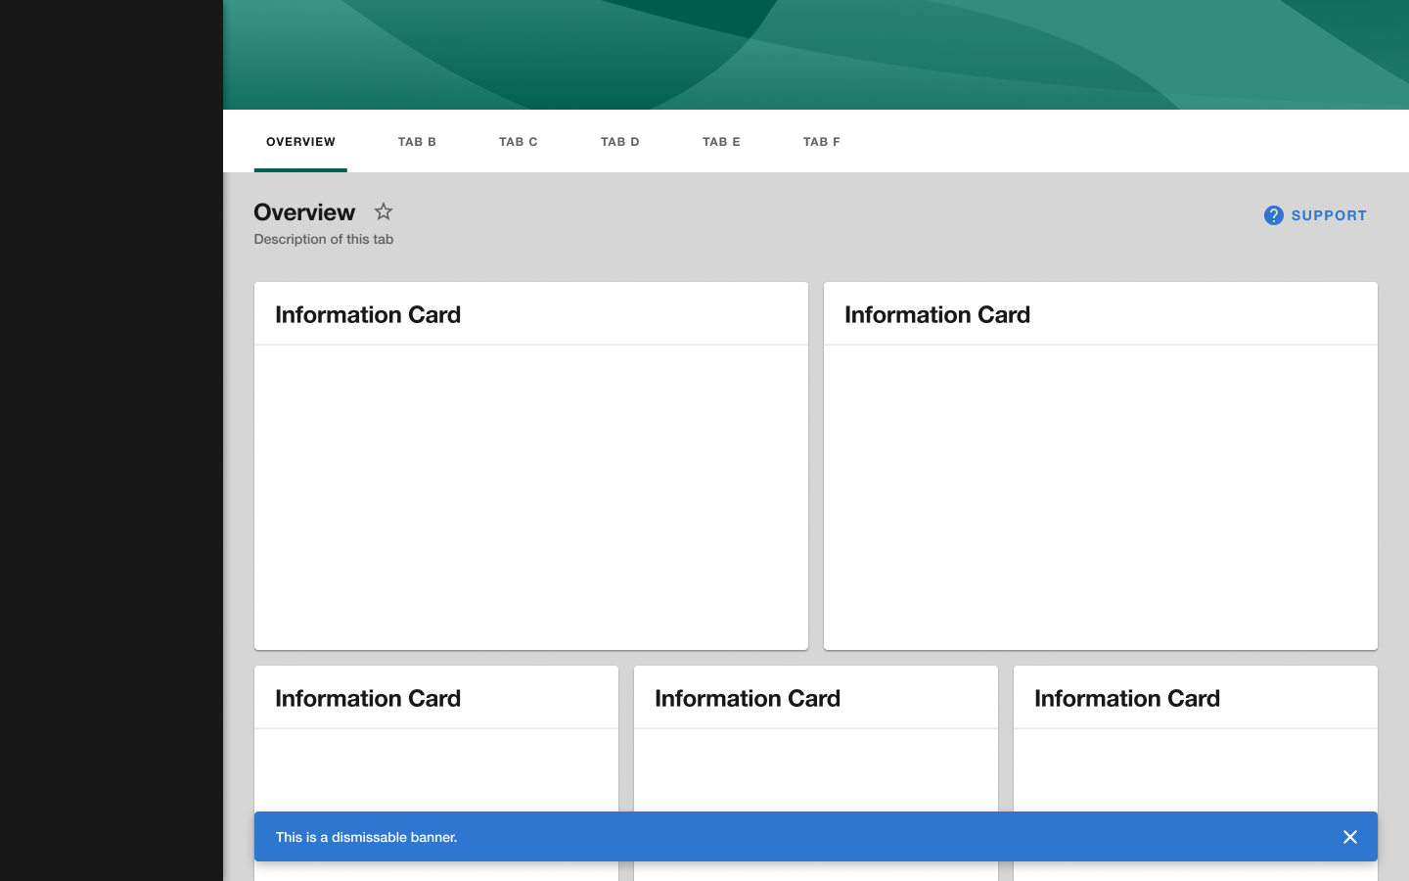The image size is (1409, 881).
Task: Click the blue help question mark icon
Action: [x=1273, y=214]
